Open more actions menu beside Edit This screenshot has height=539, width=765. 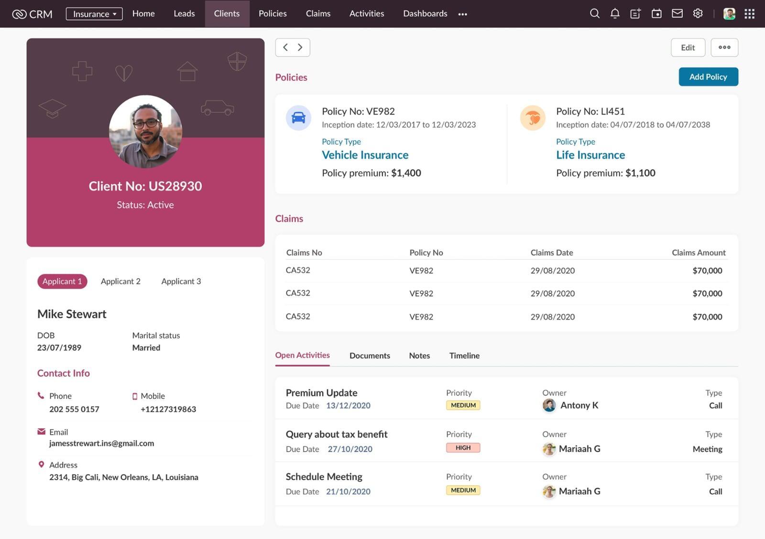(724, 47)
